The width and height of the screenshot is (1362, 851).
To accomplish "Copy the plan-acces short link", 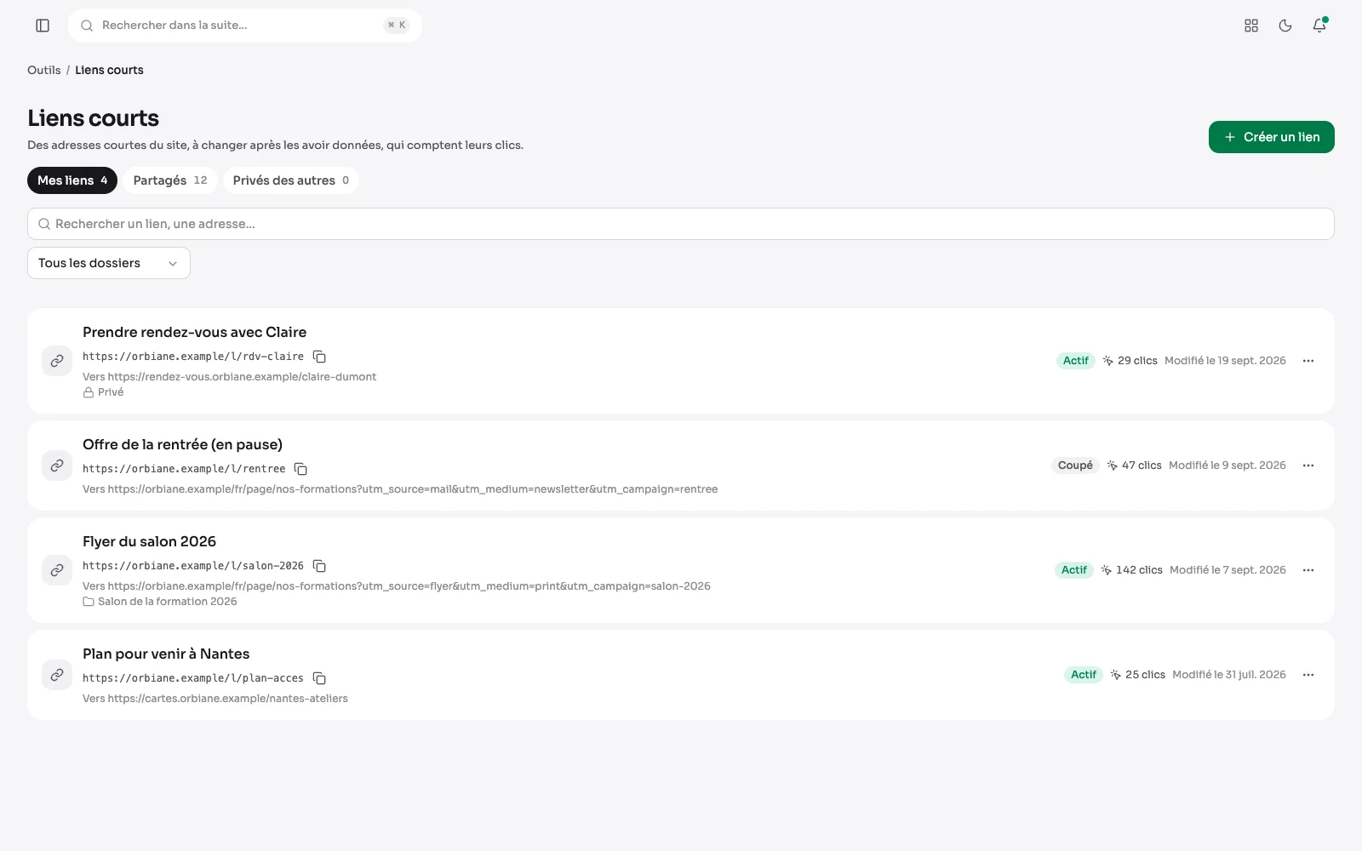I will pyautogui.click(x=319, y=678).
